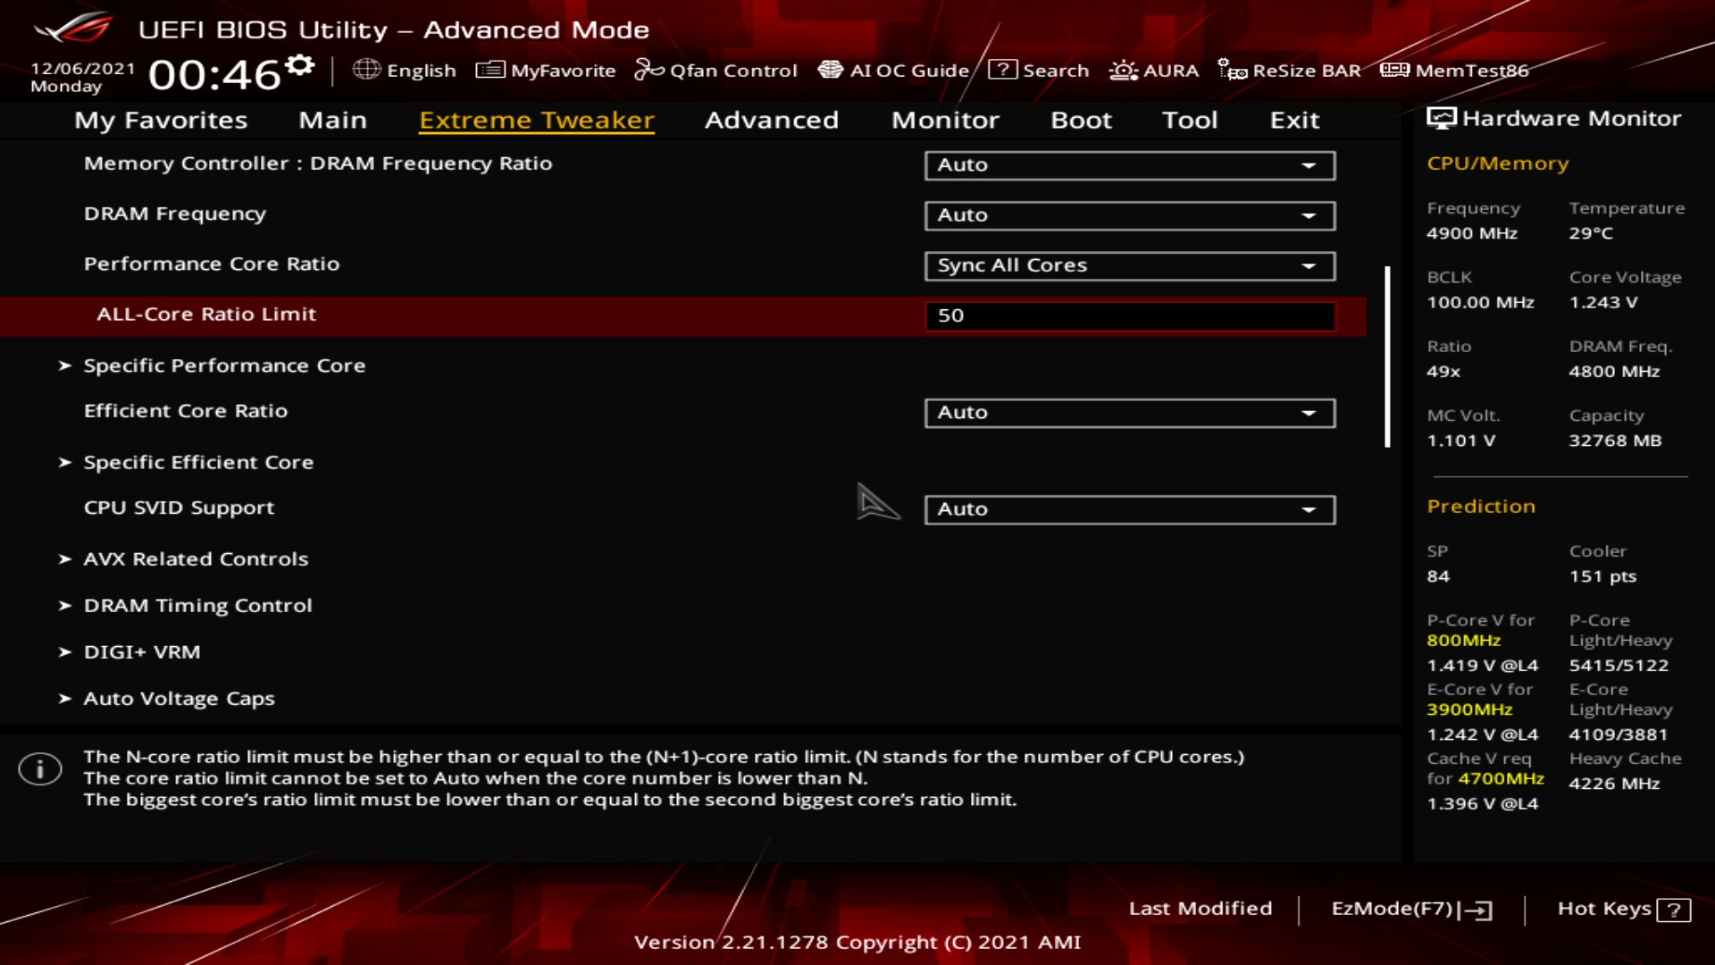Click the ALL-Core Ratio Limit input field
The width and height of the screenshot is (1715, 965).
pyautogui.click(x=1129, y=315)
